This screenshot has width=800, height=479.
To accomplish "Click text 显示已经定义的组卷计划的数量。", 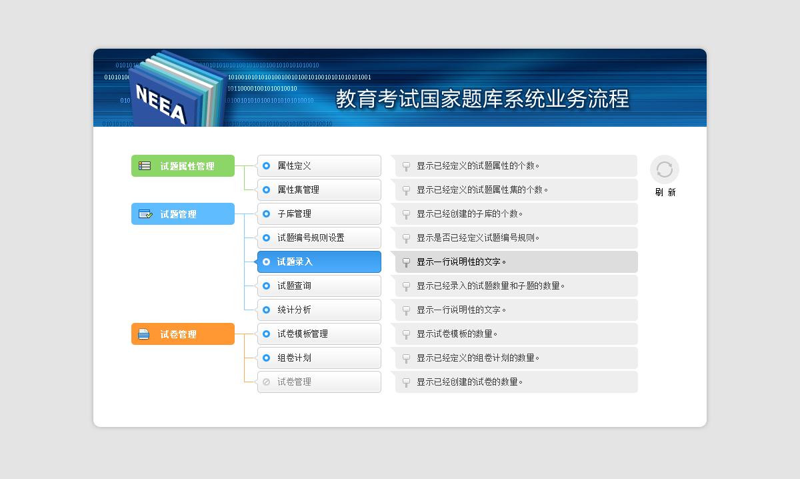I will (x=479, y=358).
